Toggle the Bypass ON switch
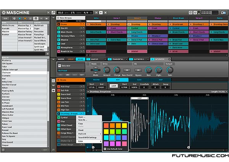The height and width of the screenshot is (162, 229). tap(138, 70)
